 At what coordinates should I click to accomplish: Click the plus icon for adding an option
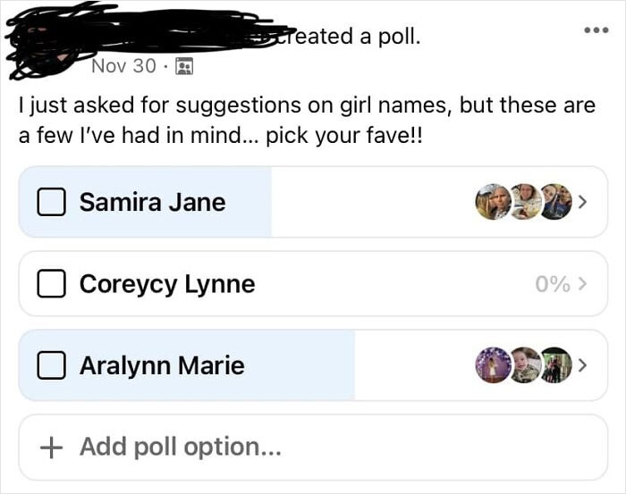click(52, 446)
